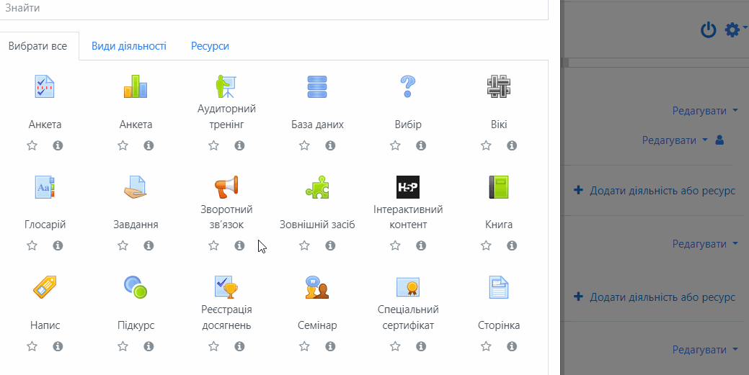Show info for Аудиторний тренінг
Image resolution: width=749 pixels, height=375 pixels.
(239, 145)
